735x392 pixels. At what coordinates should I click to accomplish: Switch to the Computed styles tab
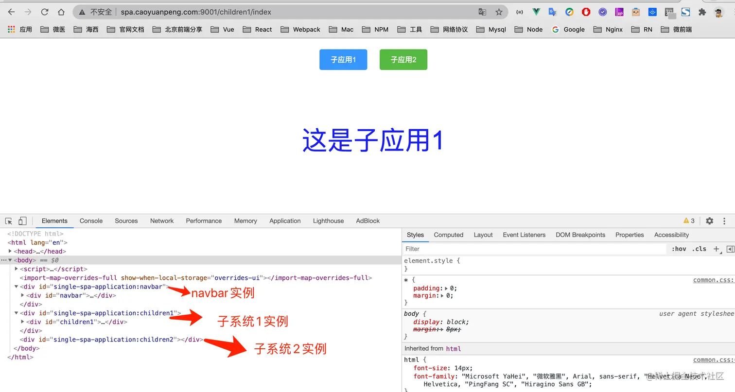pos(449,235)
